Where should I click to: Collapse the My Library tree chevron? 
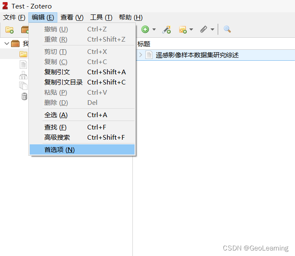pyautogui.click(x=7, y=44)
